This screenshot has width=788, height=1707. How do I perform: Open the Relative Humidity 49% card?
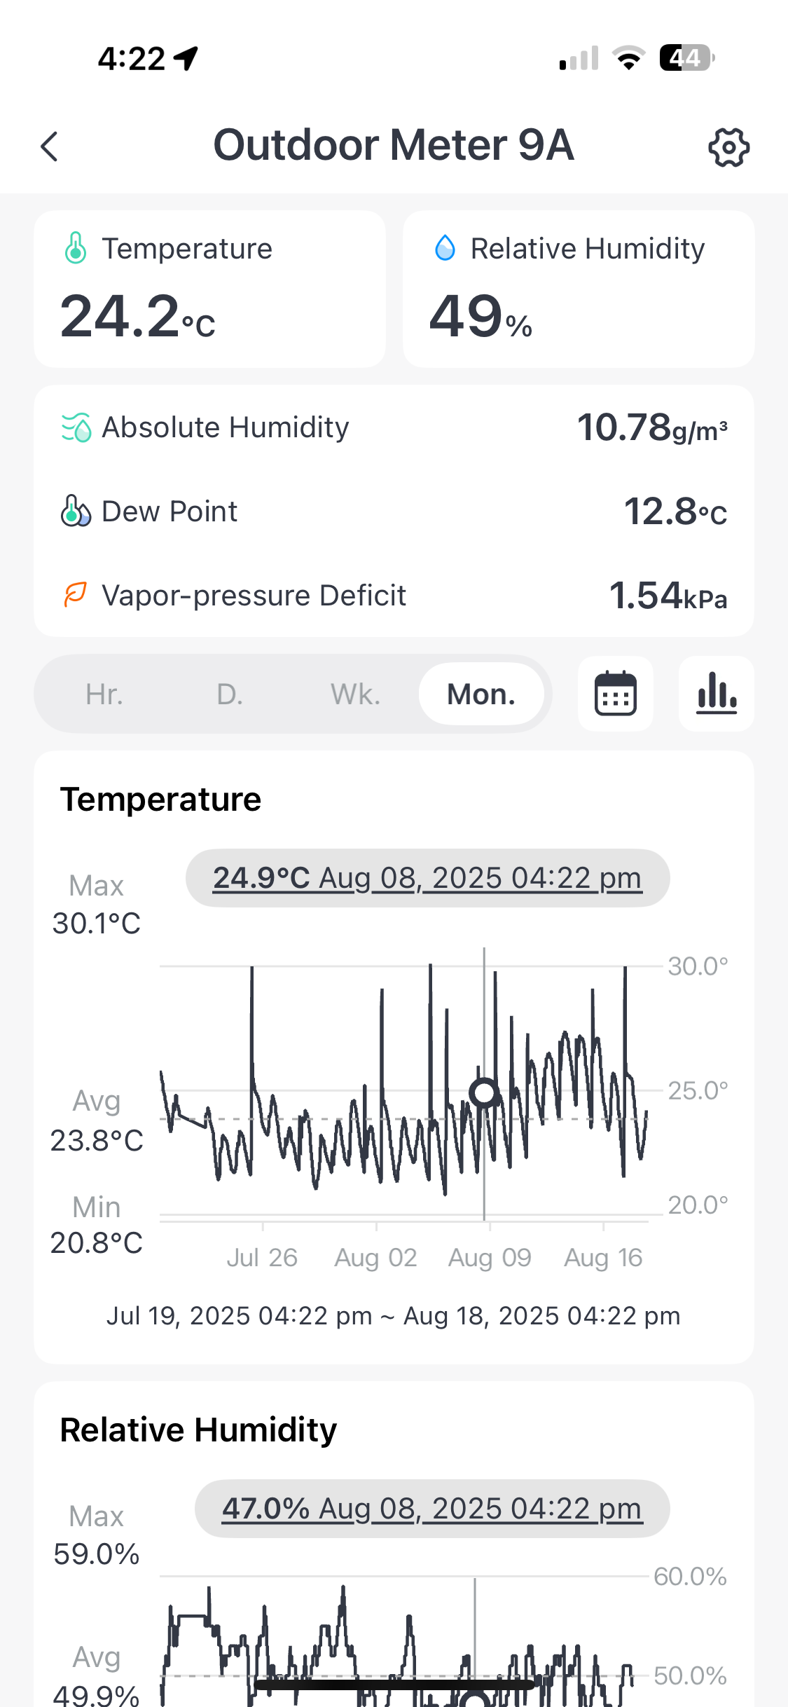[x=579, y=289]
